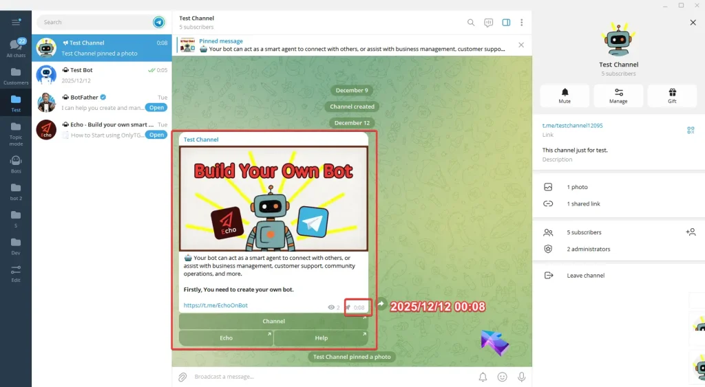Open the hamburger main menu
The height and width of the screenshot is (387, 705).
pyautogui.click(x=16, y=22)
